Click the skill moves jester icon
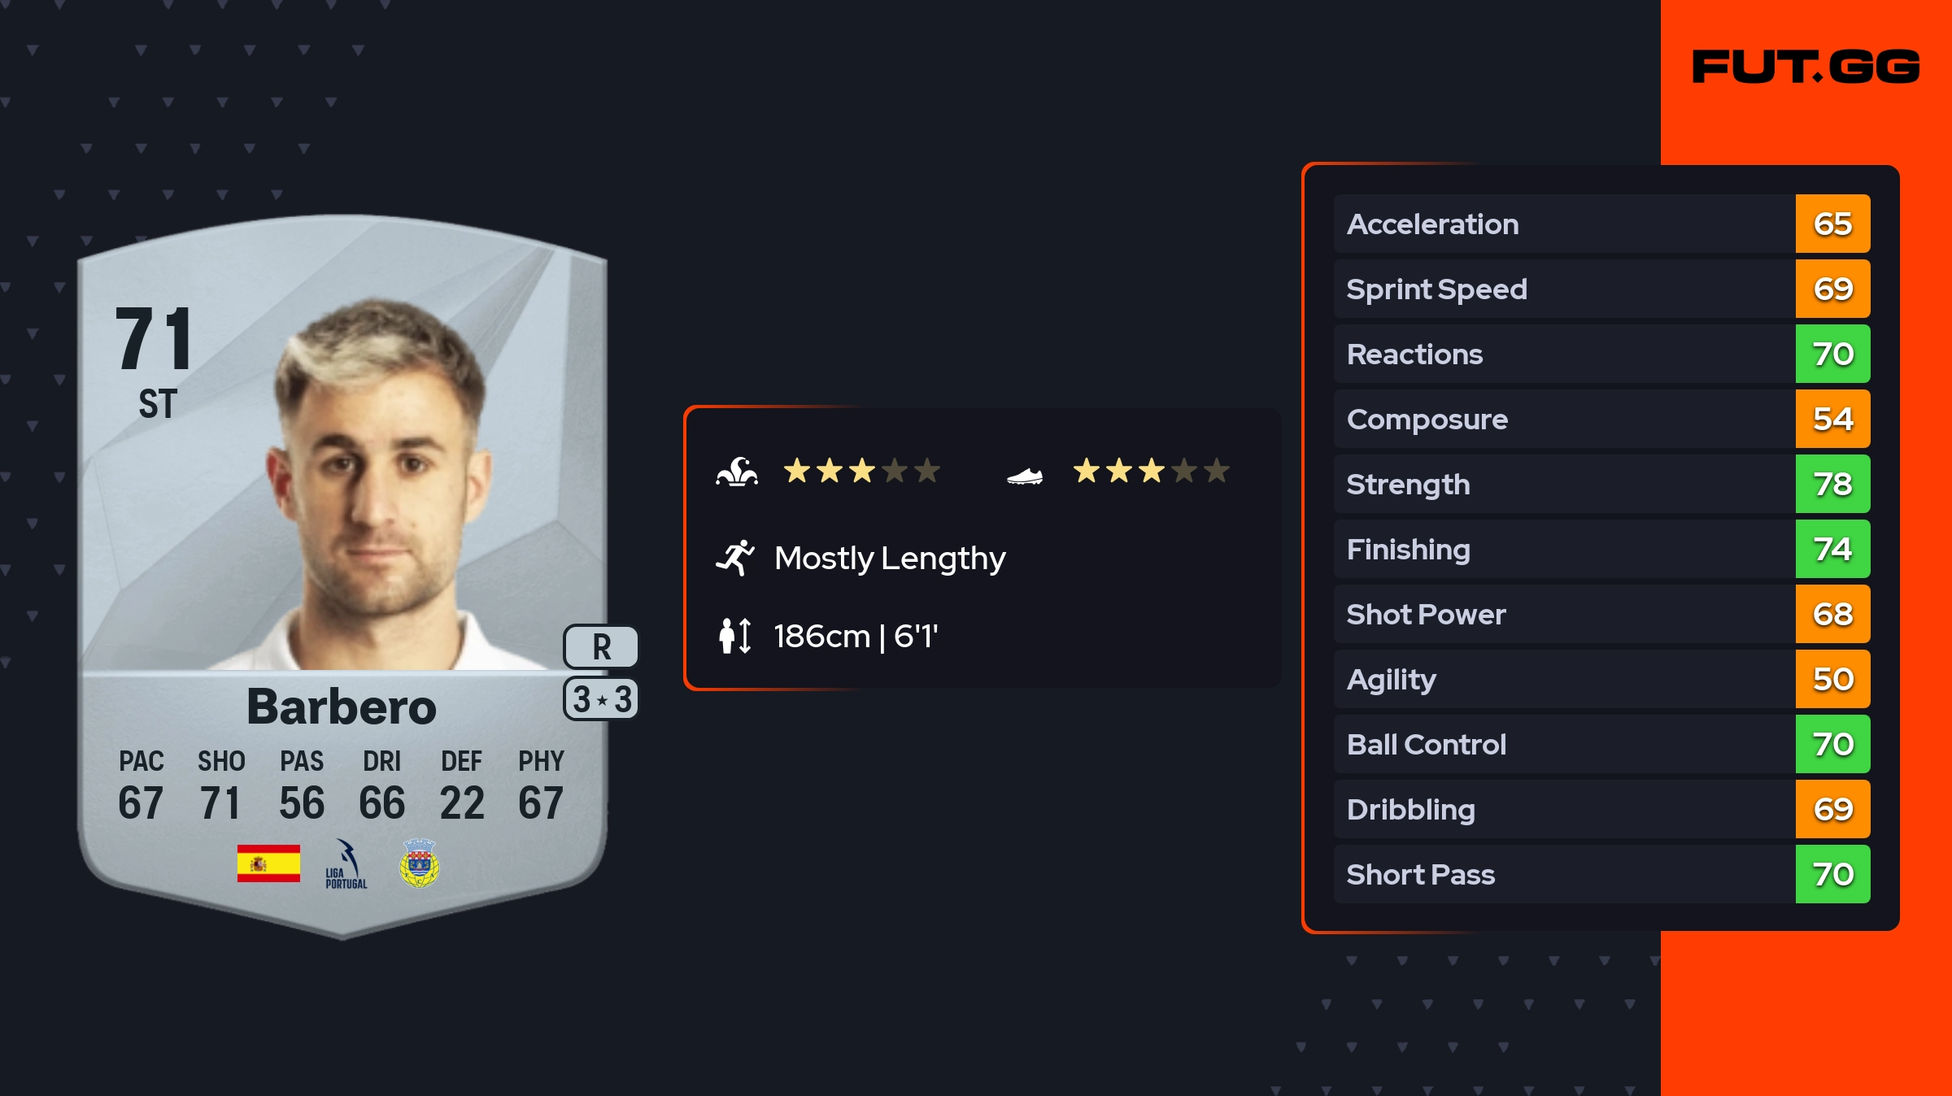This screenshot has width=1952, height=1096. [737, 472]
